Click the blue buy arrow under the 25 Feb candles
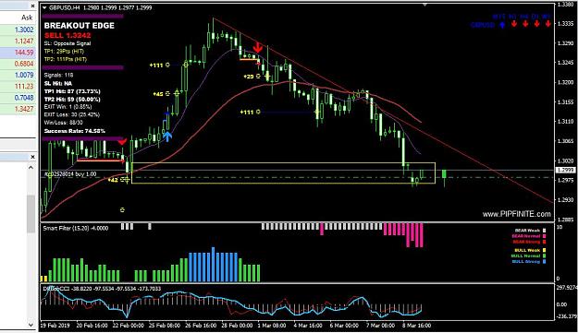578x333 pixels. [167, 137]
